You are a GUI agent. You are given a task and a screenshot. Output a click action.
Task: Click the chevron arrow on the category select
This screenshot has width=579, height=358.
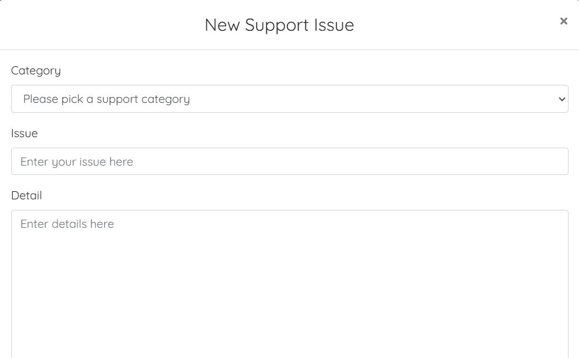pos(562,99)
